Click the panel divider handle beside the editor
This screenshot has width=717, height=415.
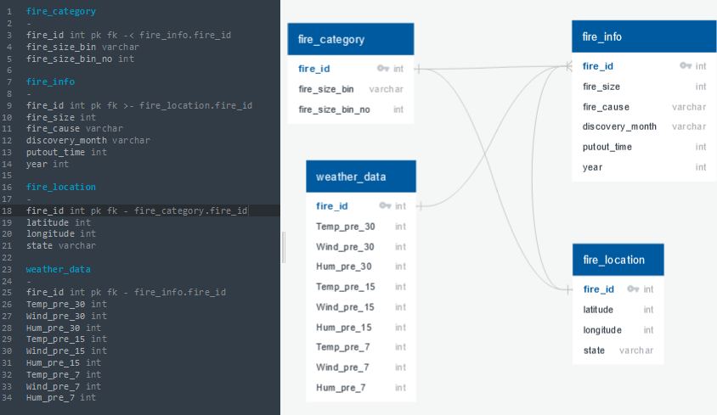(x=284, y=247)
